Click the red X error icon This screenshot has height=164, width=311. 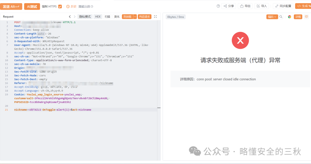(240, 40)
